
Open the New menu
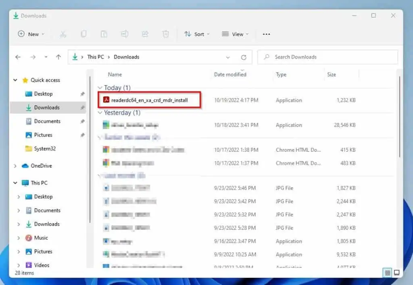pyautogui.click(x=31, y=34)
